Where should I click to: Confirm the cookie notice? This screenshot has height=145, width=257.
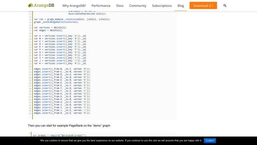[210, 141]
